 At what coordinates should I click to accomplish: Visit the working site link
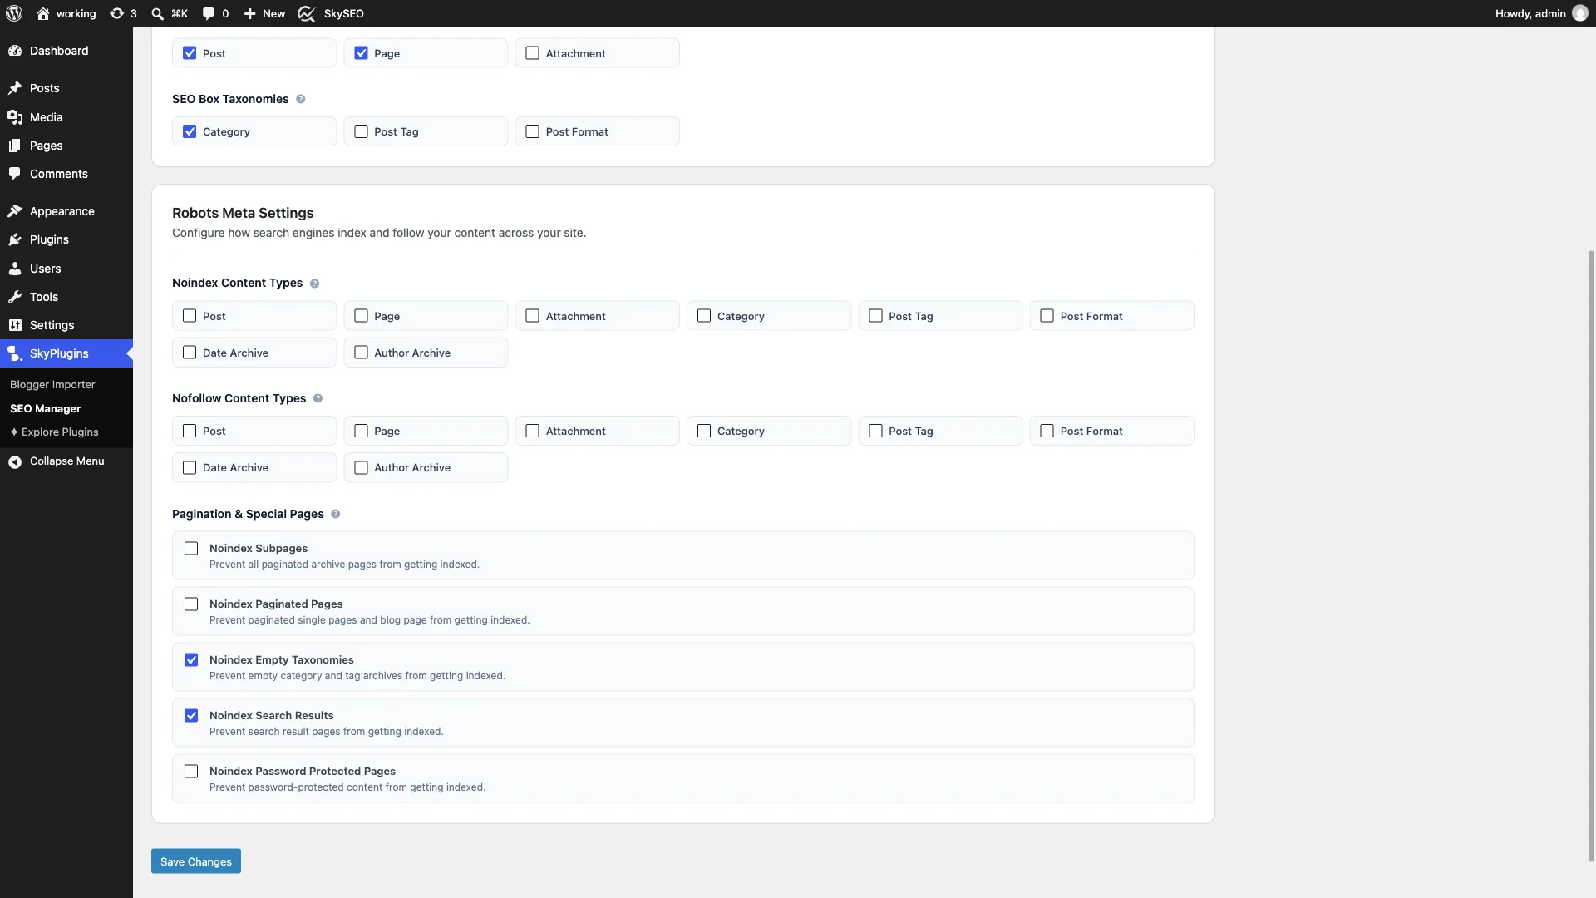[x=66, y=13]
